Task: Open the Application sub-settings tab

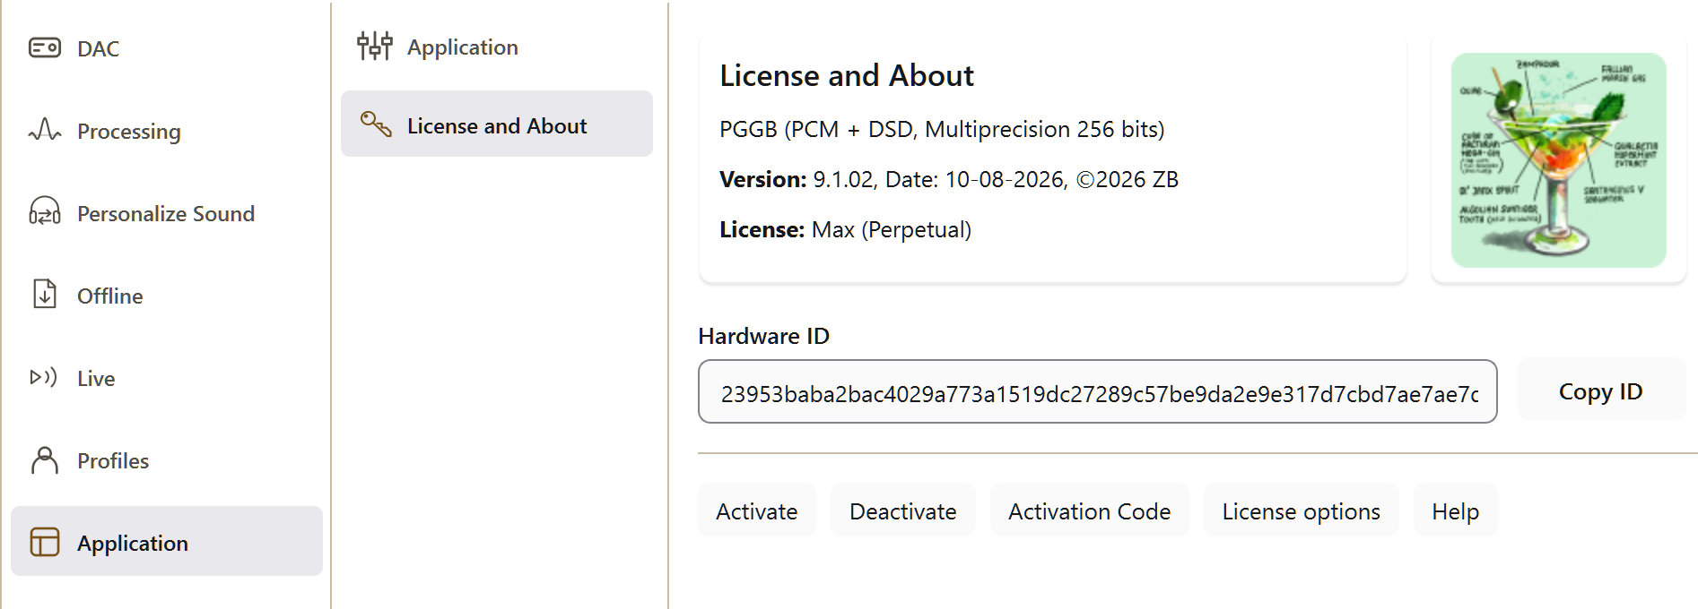Action: [x=496, y=47]
